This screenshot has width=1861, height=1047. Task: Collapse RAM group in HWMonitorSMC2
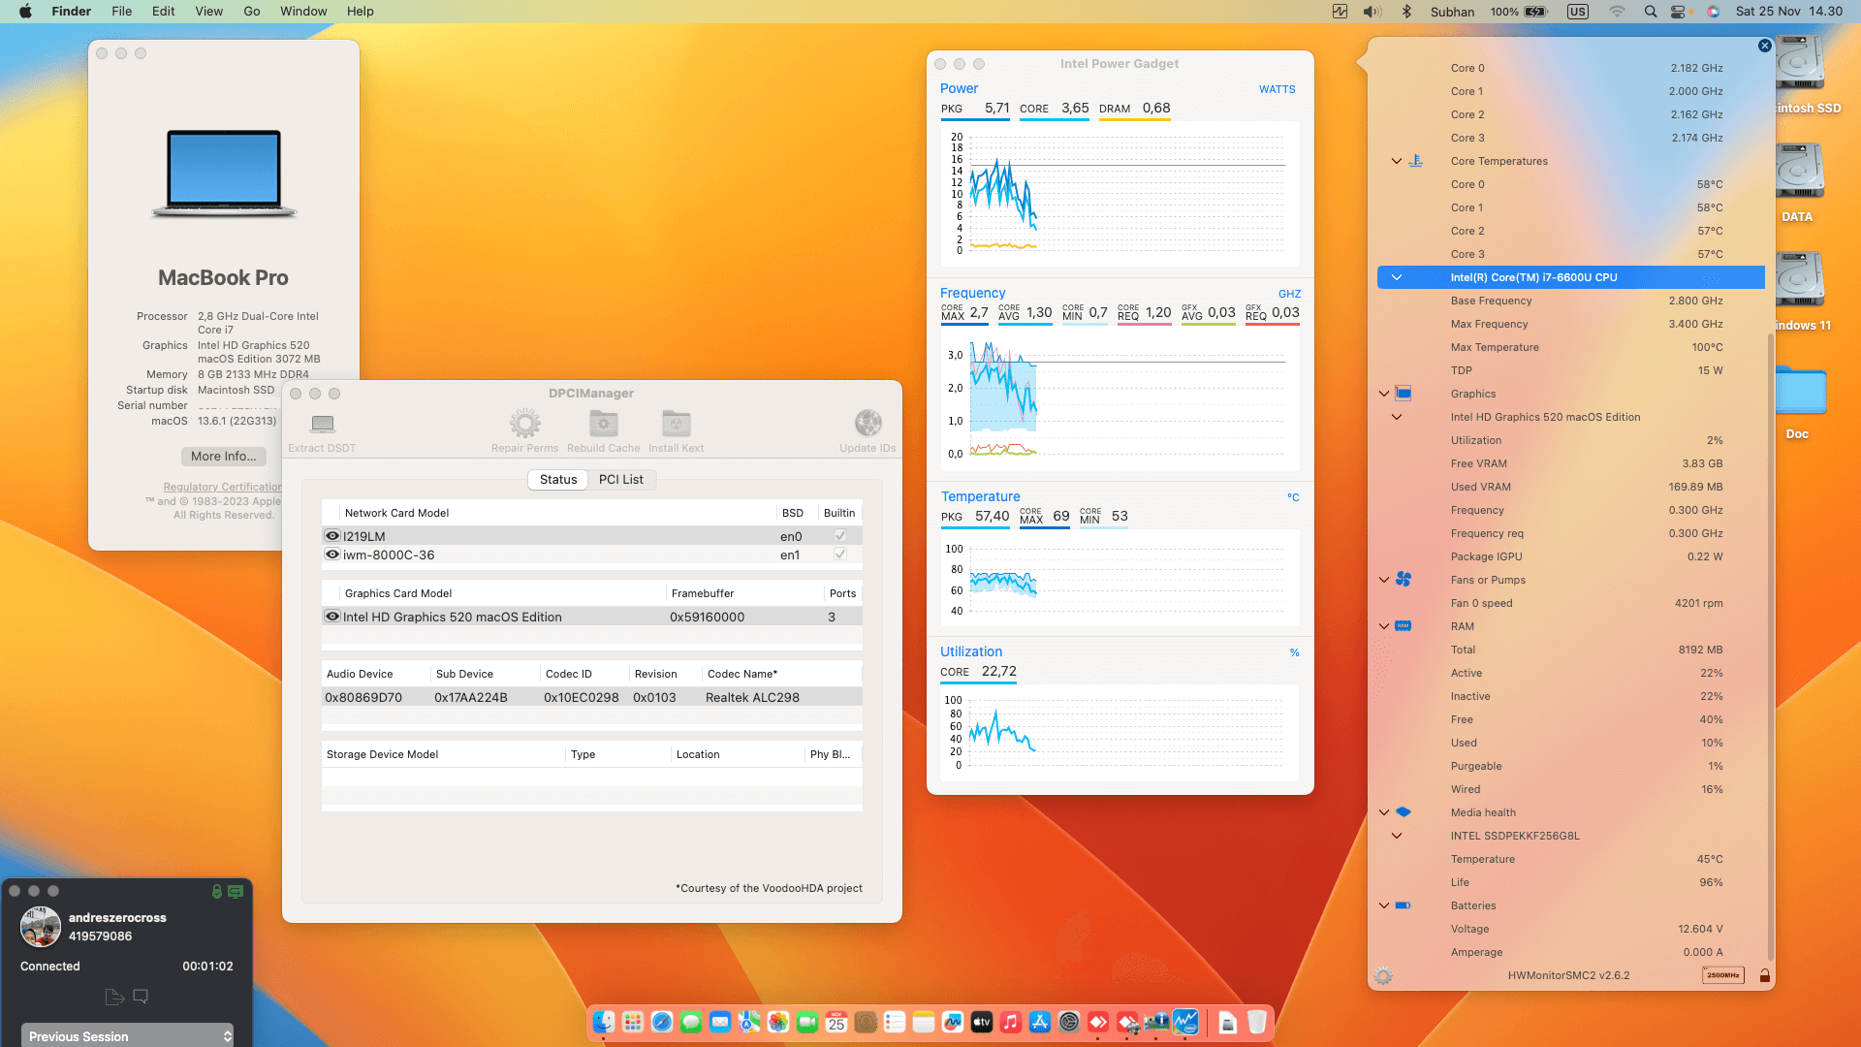pos(1384,626)
